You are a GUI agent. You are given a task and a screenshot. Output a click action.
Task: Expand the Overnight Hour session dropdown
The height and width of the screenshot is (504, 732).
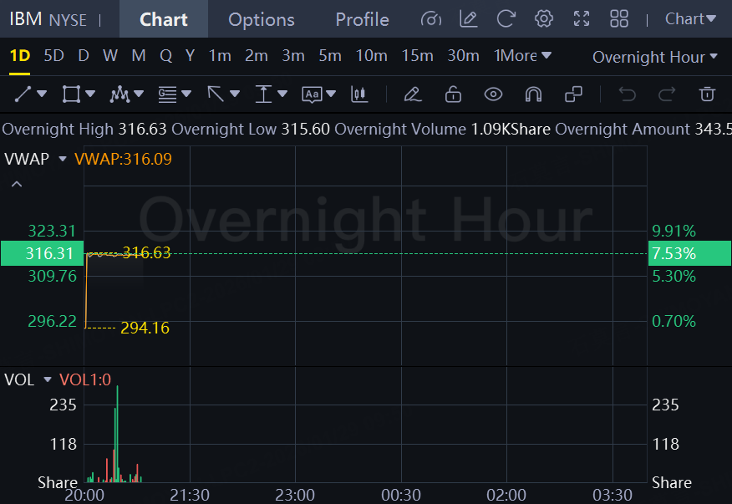point(654,57)
